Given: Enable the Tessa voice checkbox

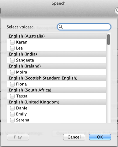Looking at the screenshot, I should pyautogui.click(x=12, y=96).
